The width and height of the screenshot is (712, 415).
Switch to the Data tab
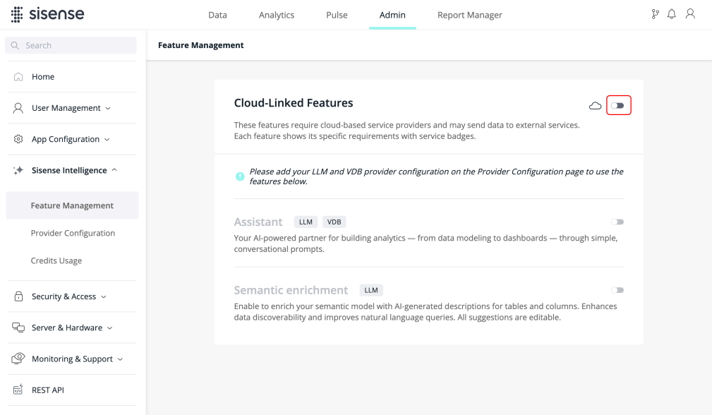click(x=217, y=15)
